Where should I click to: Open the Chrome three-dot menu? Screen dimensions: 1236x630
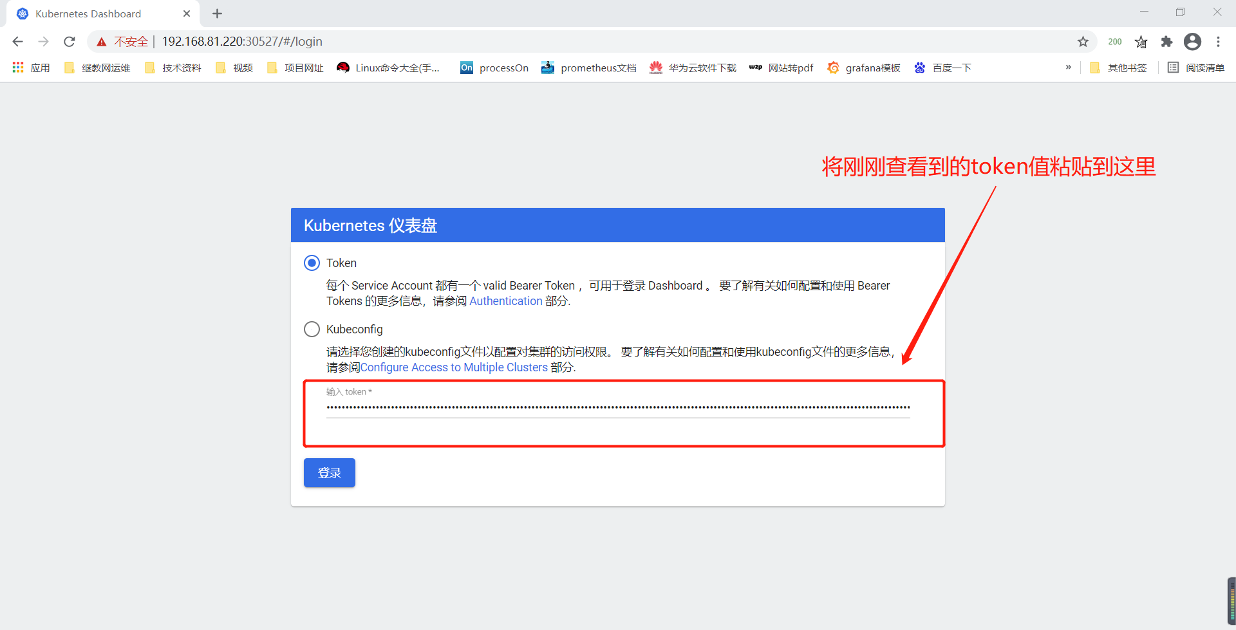tap(1219, 41)
